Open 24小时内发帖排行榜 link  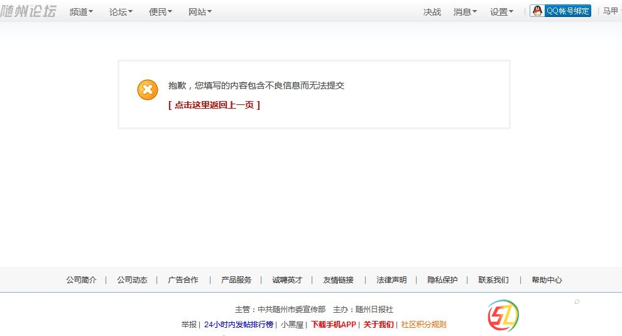coord(239,325)
